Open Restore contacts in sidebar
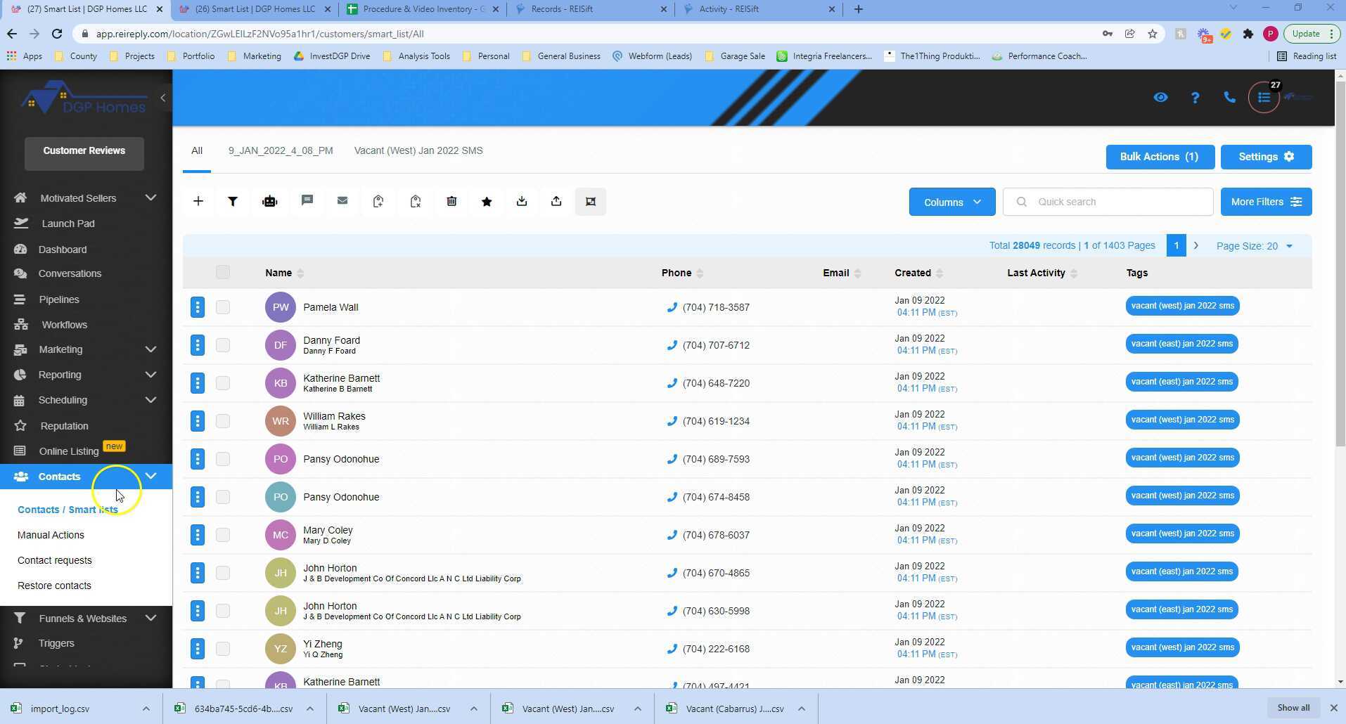This screenshot has width=1346, height=724. [x=54, y=585]
